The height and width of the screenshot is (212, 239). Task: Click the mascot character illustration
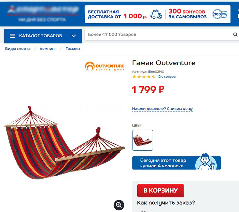(x=206, y=162)
